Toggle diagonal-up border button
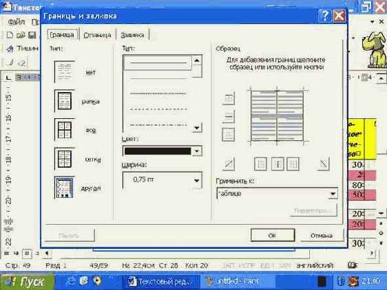 (229, 164)
